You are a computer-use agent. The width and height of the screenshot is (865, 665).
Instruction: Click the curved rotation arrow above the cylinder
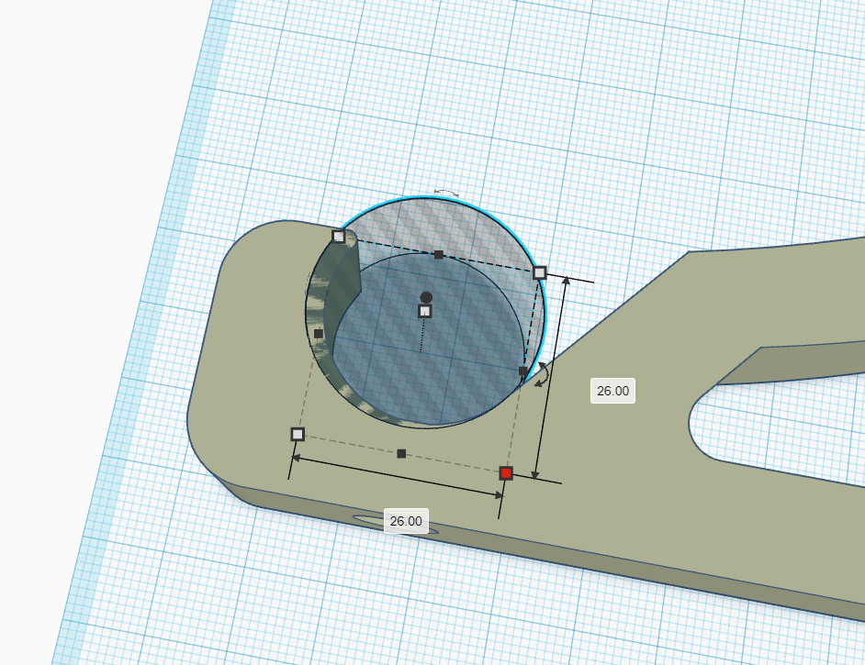(x=446, y=193)
